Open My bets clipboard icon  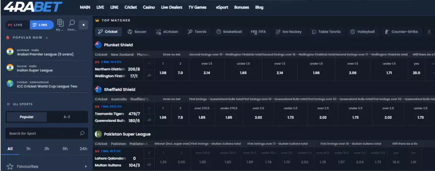(x=60, y=23)
